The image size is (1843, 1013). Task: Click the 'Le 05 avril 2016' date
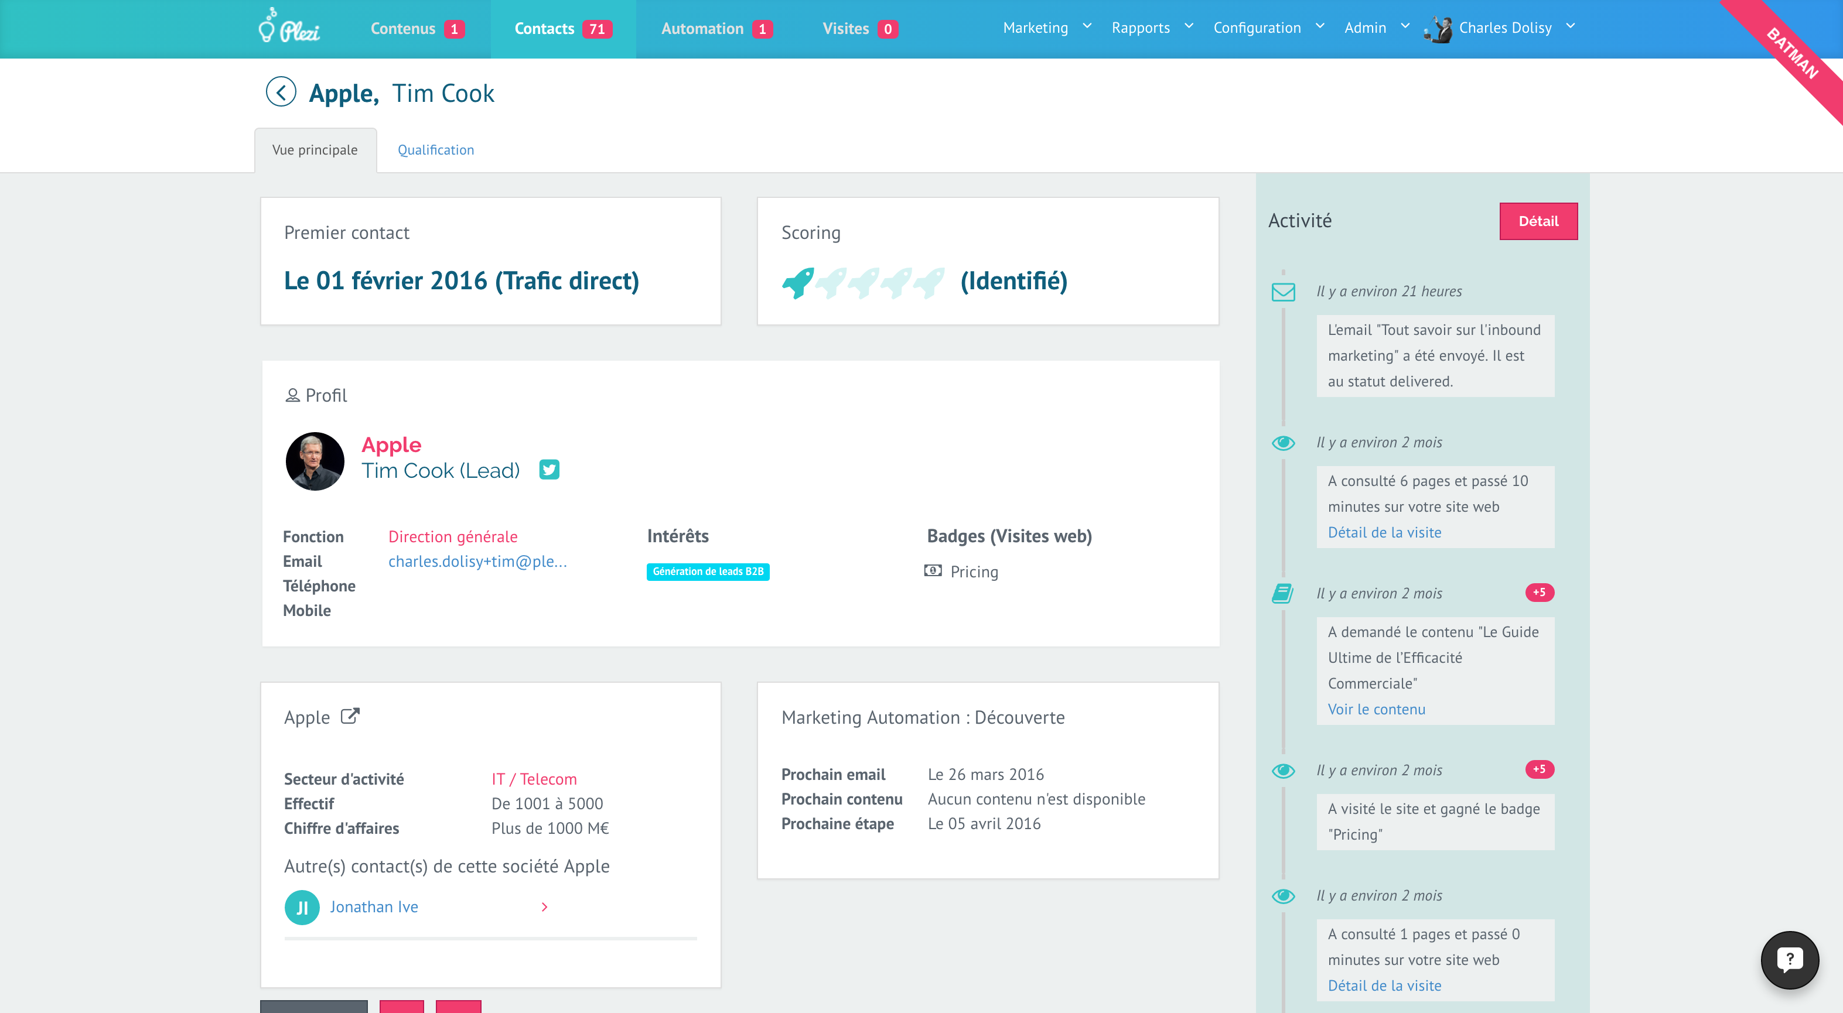tap(984, 824)
